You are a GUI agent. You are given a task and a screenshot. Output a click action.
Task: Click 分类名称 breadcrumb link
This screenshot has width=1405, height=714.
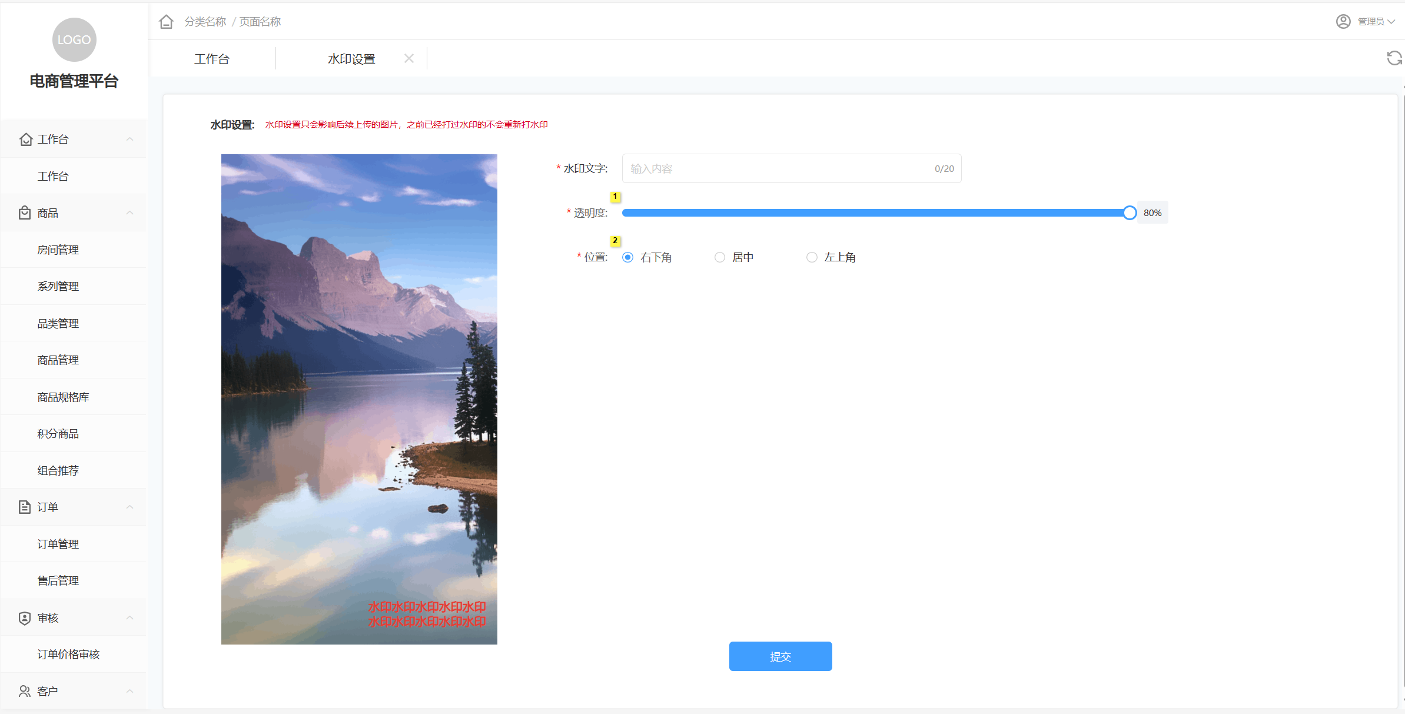tap(205, 22)
